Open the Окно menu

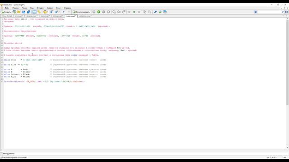pyautogui.click(x=58, y=8)
